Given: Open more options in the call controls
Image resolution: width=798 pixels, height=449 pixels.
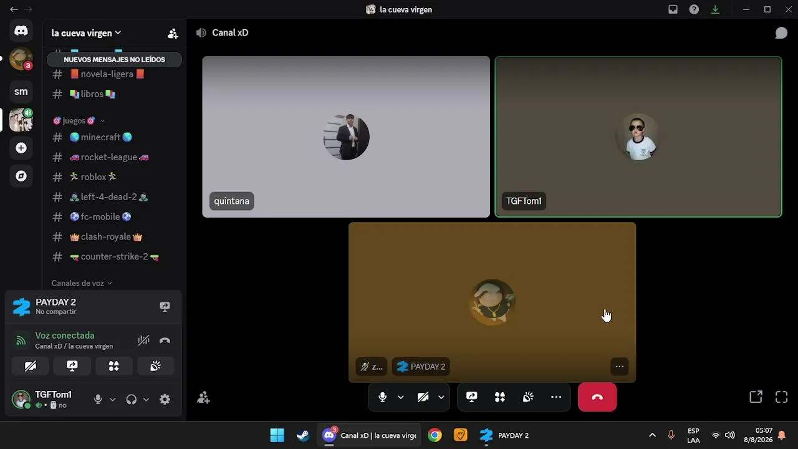Looking at the screenshot, I should point(556,397).
